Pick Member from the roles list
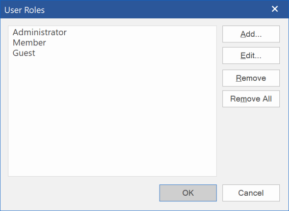Viewport: 289px width, 211px height. (x=29, y=43)
